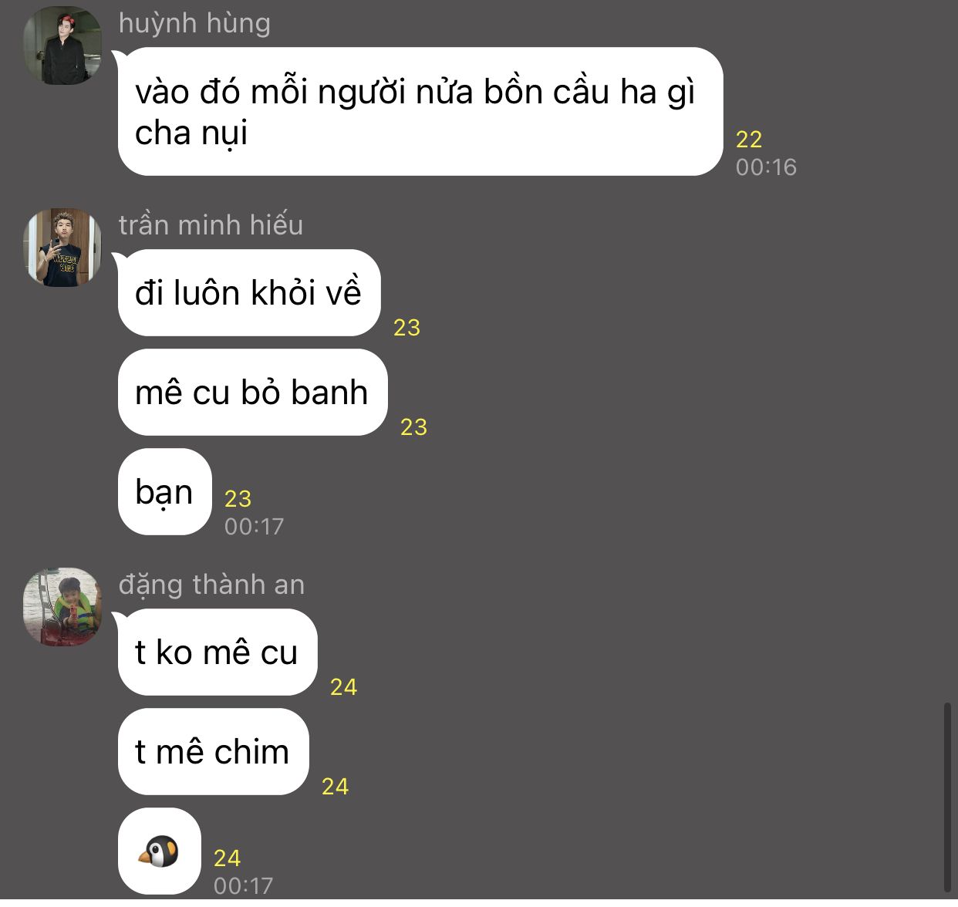Click the yellow 22 read count
This screenshot has height=907, width=958.
pos(749,140)
